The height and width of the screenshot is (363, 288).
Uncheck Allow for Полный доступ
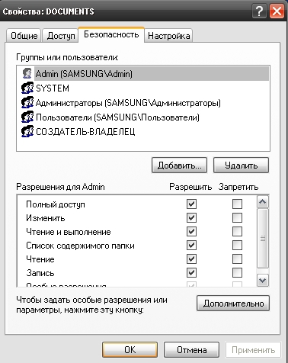(191, 204)
